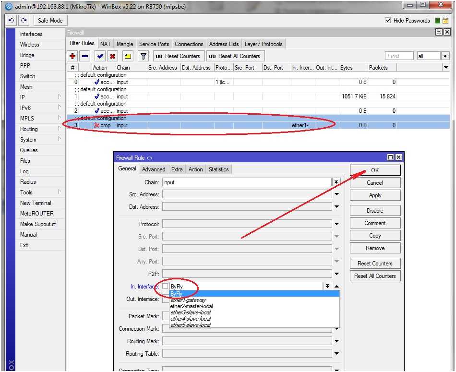Click the Remove button
This screenshot has height=372, width=456.
tap(375, 248)
